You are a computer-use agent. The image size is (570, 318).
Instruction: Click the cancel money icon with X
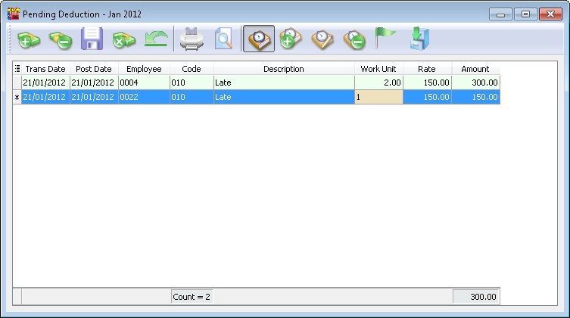(123, 39)
